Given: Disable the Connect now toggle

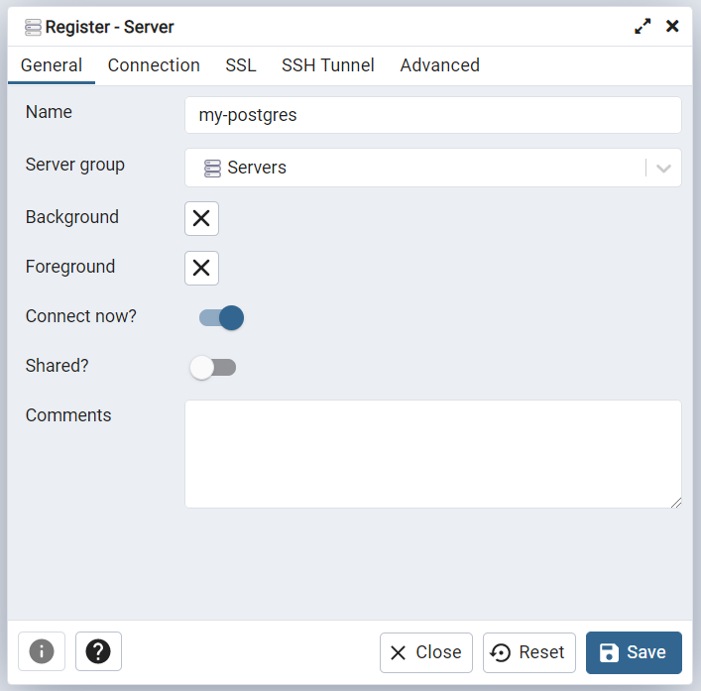Looking at the screenshot, I should tap(222, 318).
